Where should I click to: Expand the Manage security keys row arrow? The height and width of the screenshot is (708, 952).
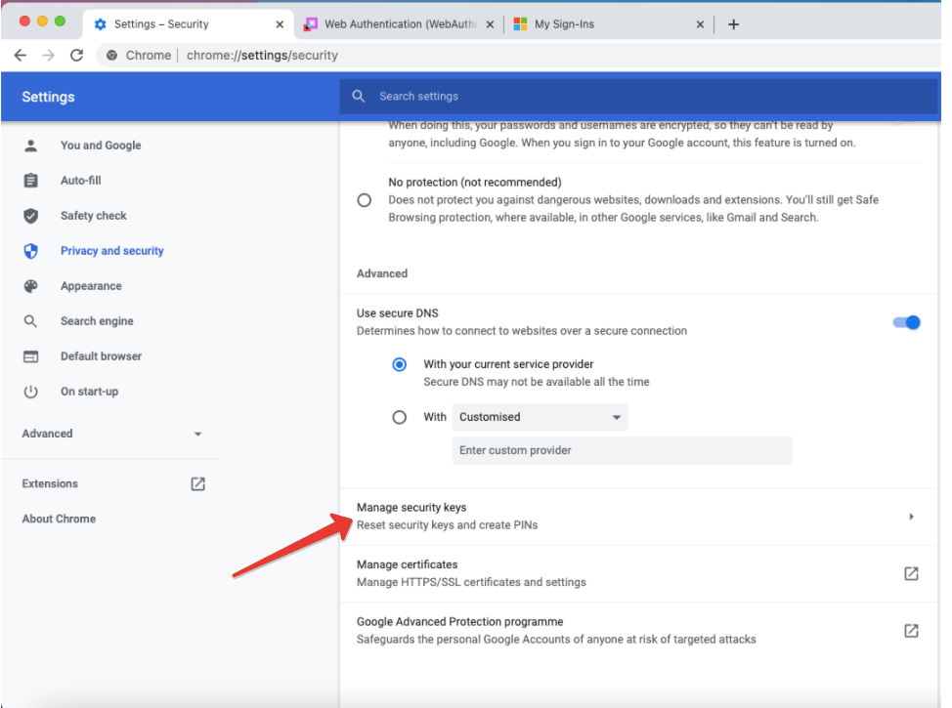[x=910, y=517]
